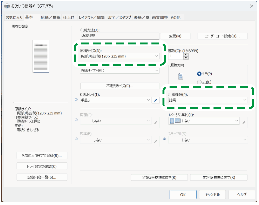259x205 pixels.
Task: Open the 給紙トレイ dropdown showing 手差し
Action: (115, 100)
